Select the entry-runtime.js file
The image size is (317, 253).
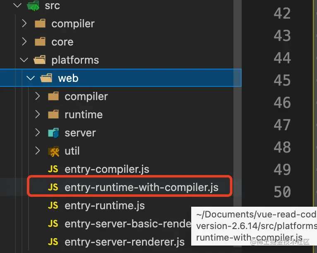pyautogui.click(x=104, y=205)
